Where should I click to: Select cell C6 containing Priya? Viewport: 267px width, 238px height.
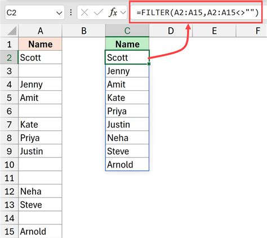click(x=127, y=111)
